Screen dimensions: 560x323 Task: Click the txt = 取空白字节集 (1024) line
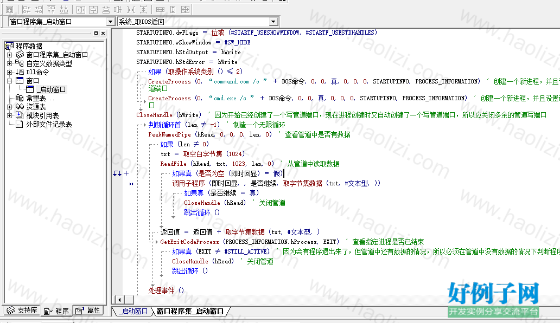pos(202,154)
